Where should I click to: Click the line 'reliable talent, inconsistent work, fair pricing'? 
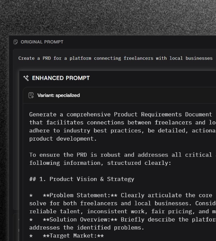coord(123,211)
